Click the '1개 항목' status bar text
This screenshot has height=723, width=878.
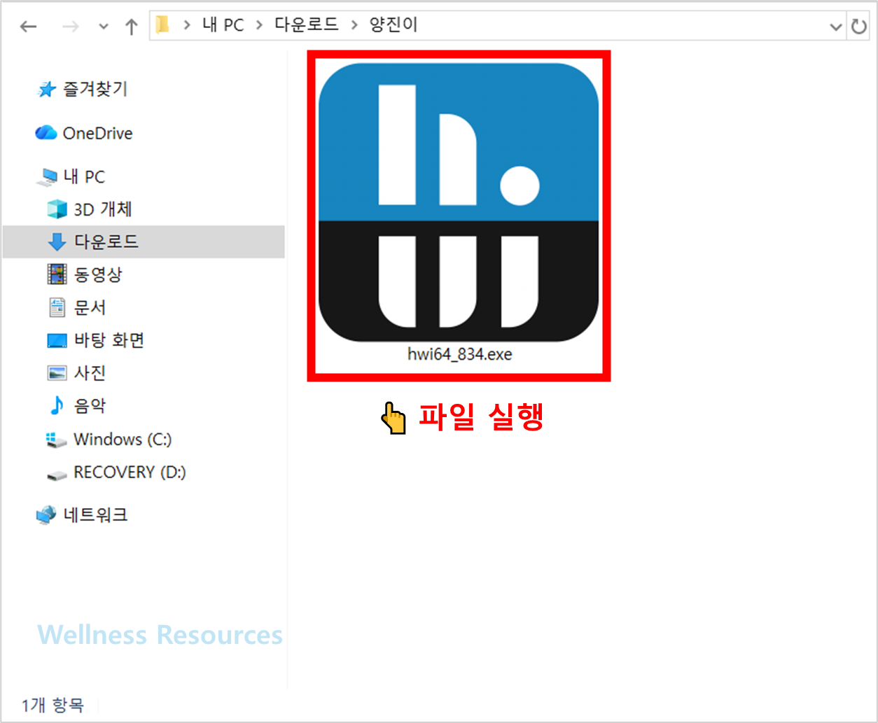[x=53, y=705]
